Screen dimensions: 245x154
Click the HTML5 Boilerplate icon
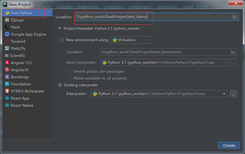7,91
